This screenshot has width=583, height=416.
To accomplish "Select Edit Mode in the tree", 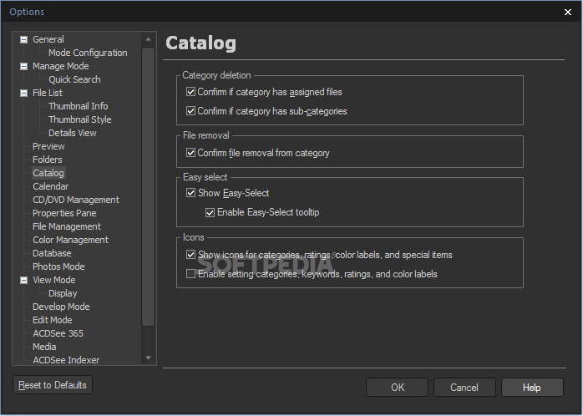I will point(53,320).
